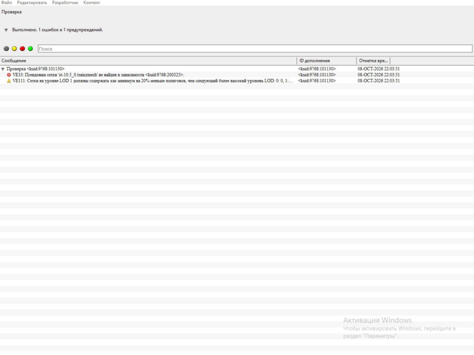Toggle the green filter dot

pos(30,49)
